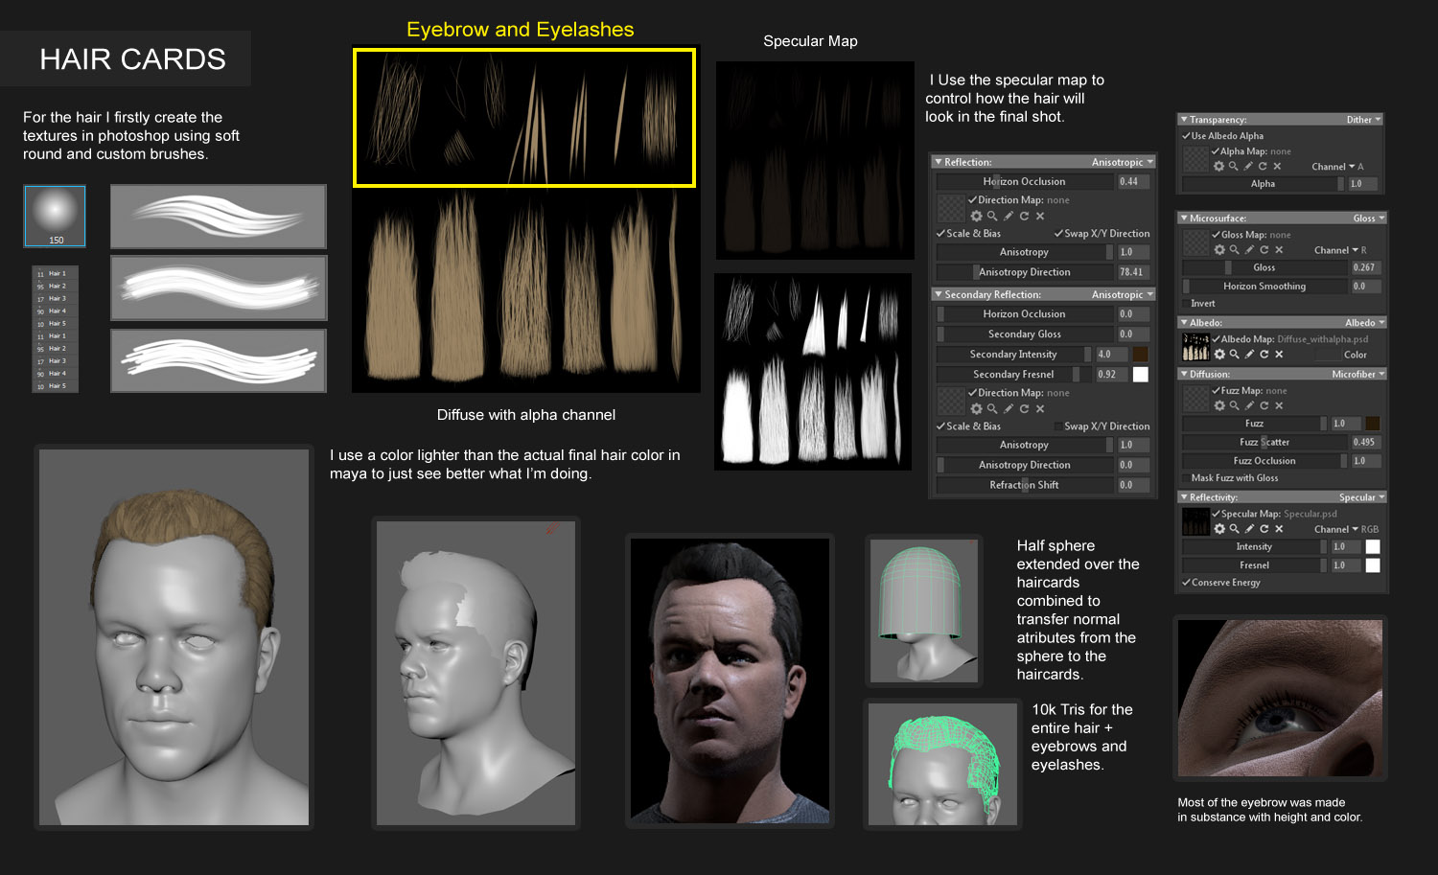
Task: Click the Gloss slider under Microsurface
Action: point(1264,267)
